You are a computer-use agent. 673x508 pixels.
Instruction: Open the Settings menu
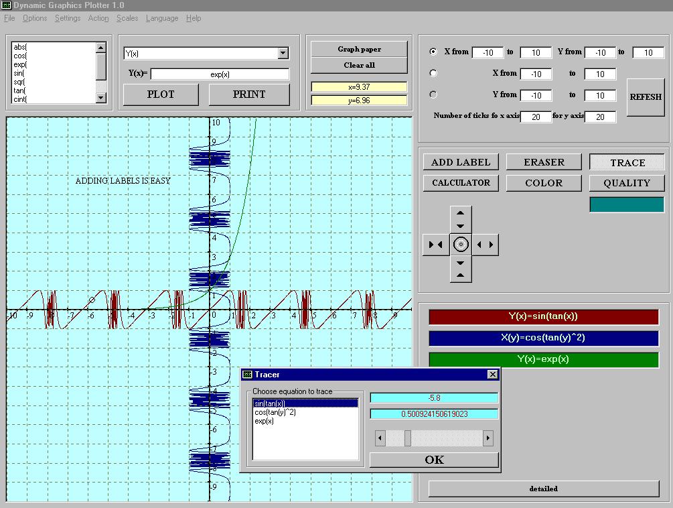(x=68, y=18)
